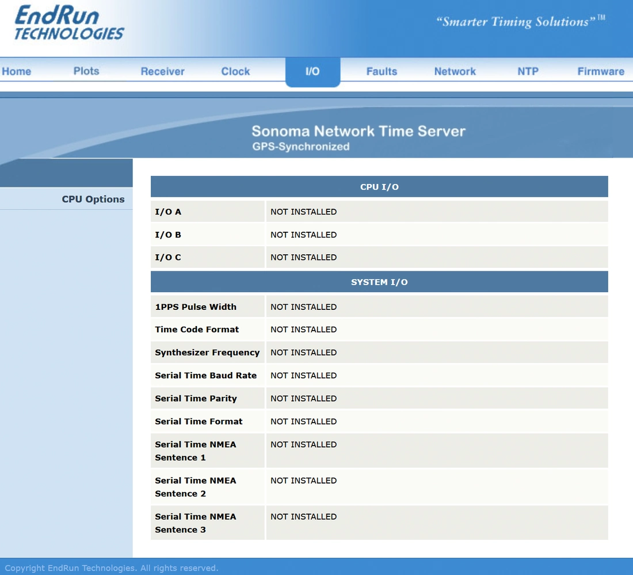
Task: Click the EndRun Technologies logo
Action: (69, 23)
